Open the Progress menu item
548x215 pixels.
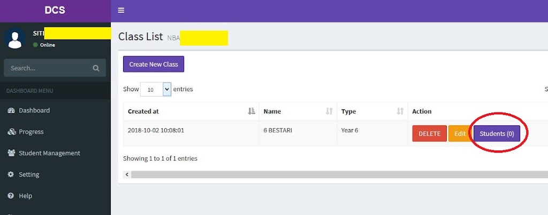[31, 132]
